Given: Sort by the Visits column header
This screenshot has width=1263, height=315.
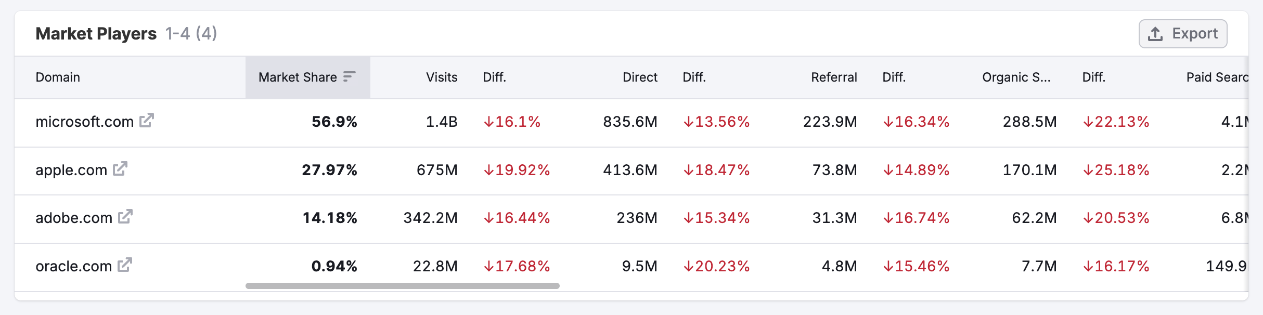Looking at the screenshot, I should [441, 77].
